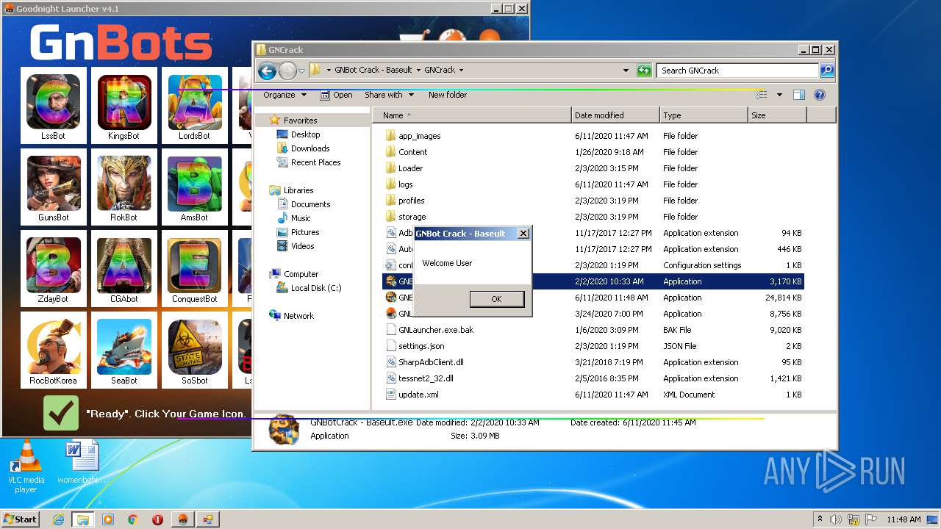Open the LssBot game icon

[53, 106]
